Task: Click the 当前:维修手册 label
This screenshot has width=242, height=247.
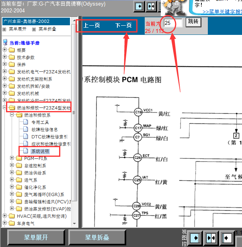Action: (x=25, y=43)
